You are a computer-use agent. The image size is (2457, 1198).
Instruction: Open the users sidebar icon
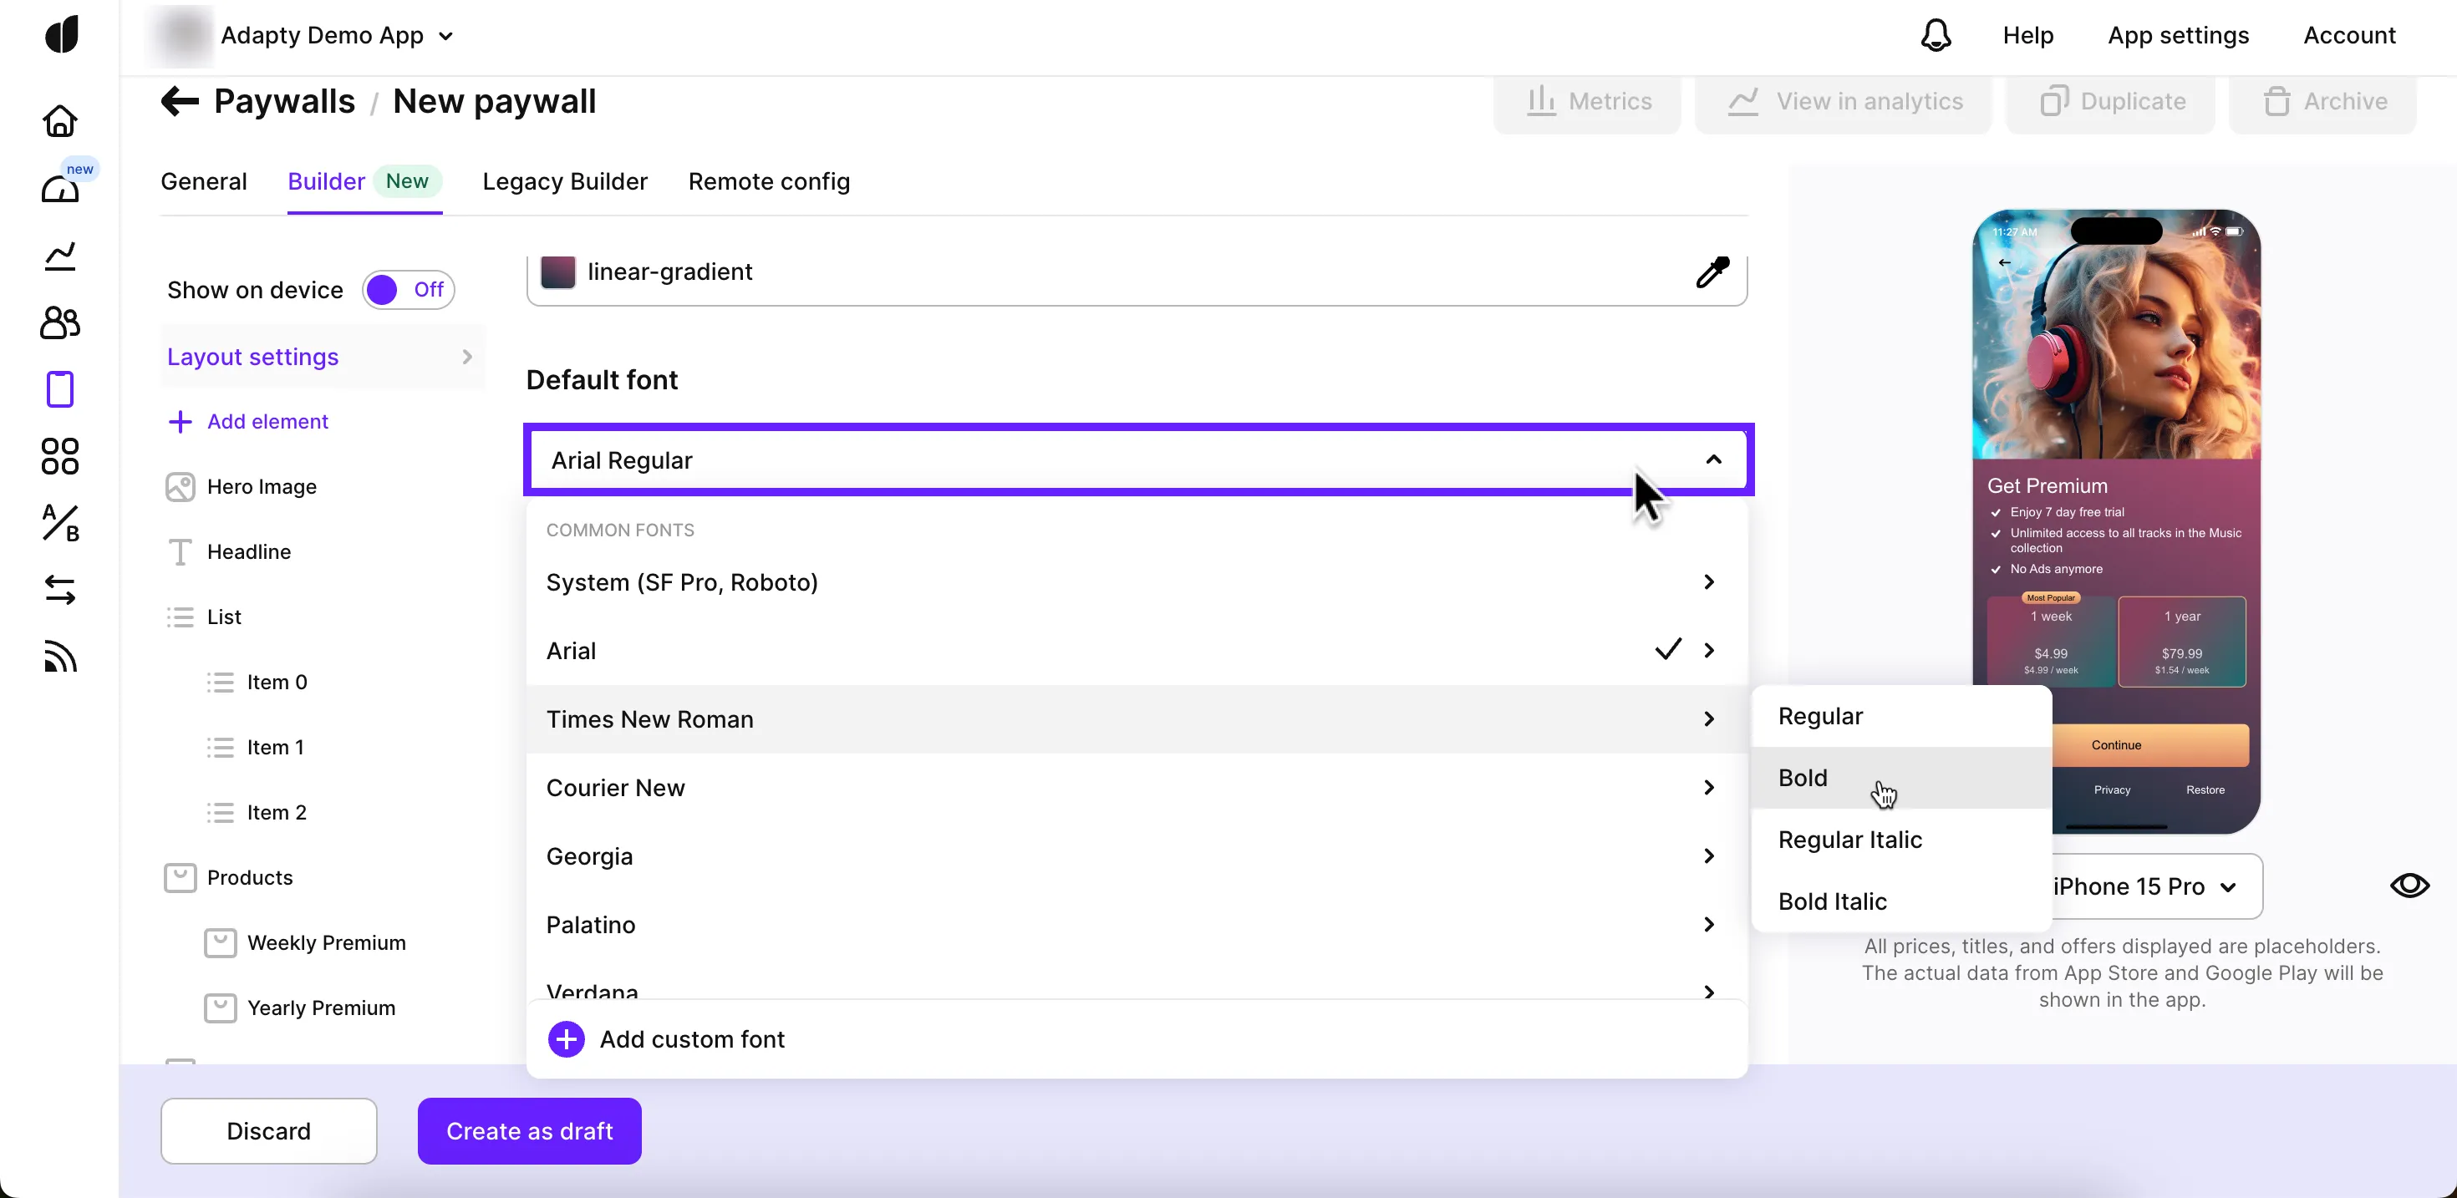click(x=60, y=322)
